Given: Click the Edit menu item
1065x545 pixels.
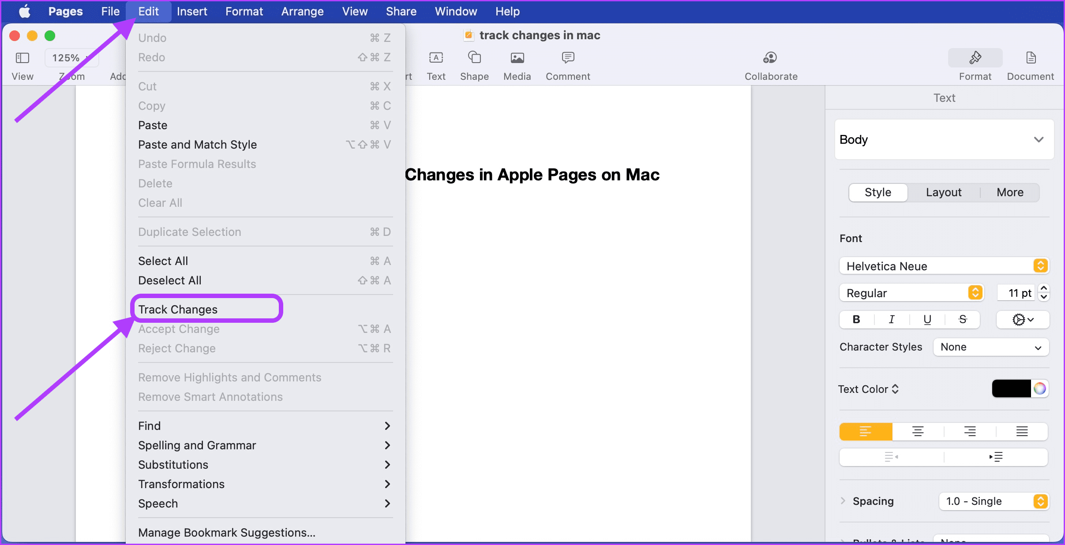Looking at the screenshot, I should click(148, 11).
